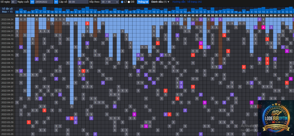
Task: Click red 3 cell in 2022-04-07 row, column 45
Action: pyautogui.click(x=193, y=87)
